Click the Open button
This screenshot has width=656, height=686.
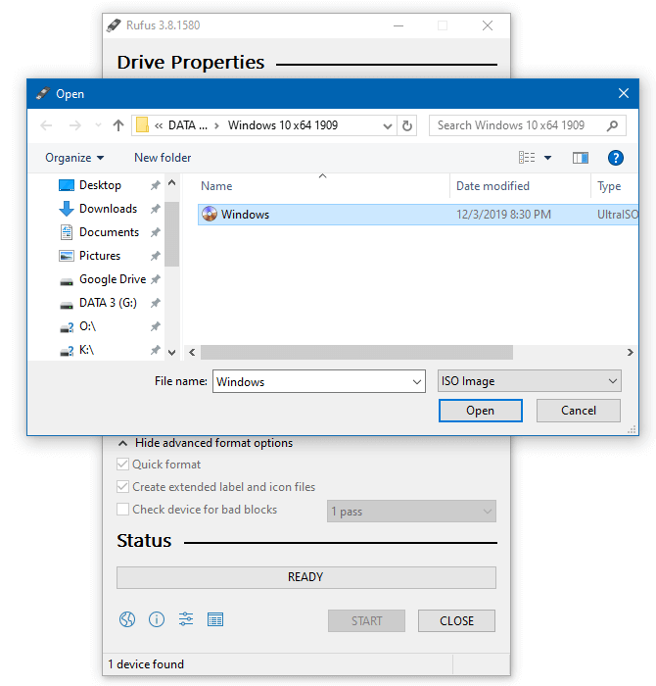pyautogui.click(x=480, y=411)
